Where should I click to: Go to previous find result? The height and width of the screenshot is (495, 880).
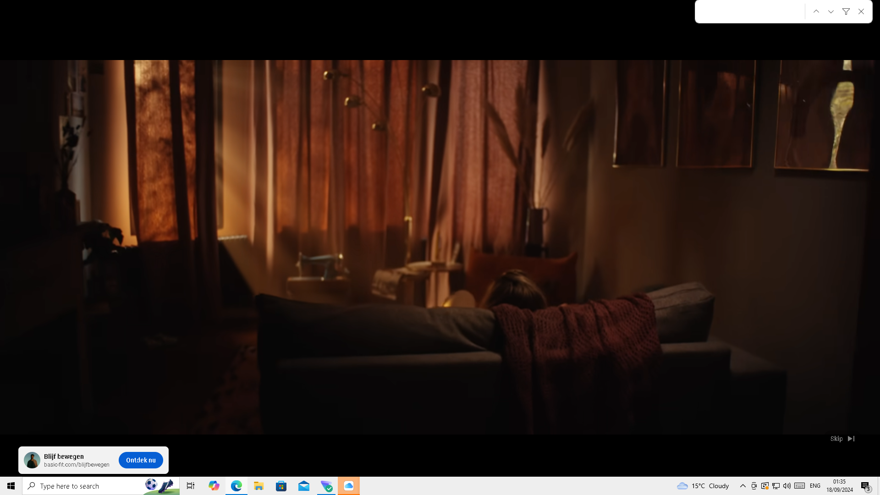[x=816, y=12]
